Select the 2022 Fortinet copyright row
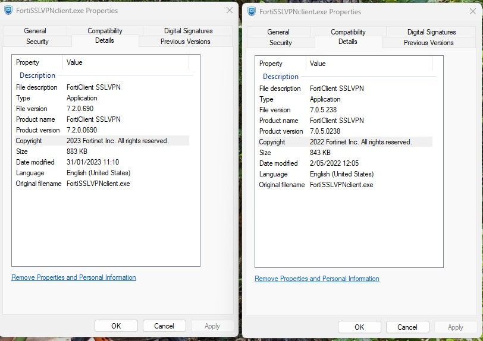The image size is (483, 341). pyautogui.click(x=346, y=142)
